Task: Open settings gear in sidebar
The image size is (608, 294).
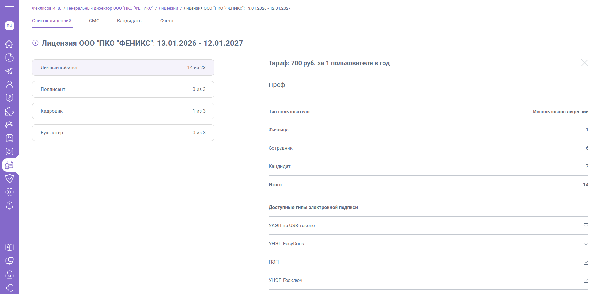Action: (9, 192)
